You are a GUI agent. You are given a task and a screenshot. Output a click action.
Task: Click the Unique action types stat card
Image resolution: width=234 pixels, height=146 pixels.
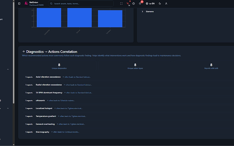click(135, 66)
